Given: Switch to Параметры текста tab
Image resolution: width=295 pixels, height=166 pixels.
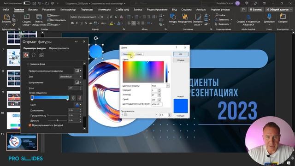Looking at the screenshot, I should [59, 48].
